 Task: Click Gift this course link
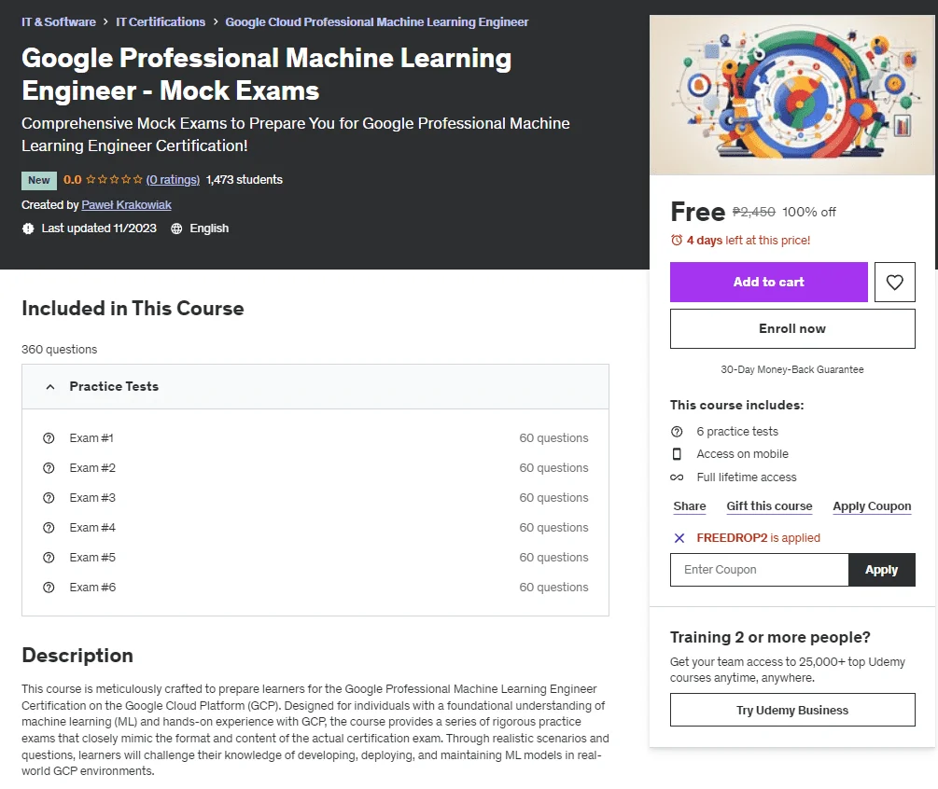769,506
